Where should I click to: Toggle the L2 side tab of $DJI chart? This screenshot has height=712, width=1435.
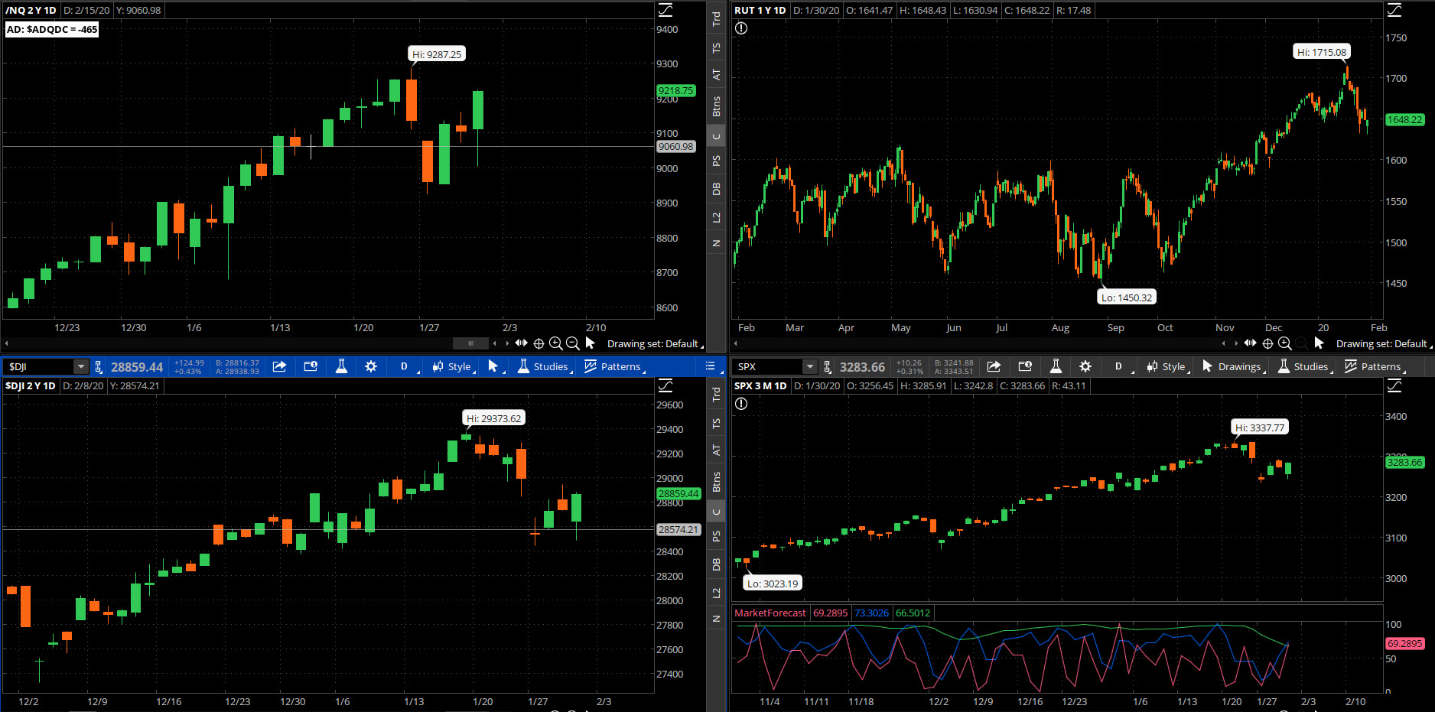coord(716,593)
